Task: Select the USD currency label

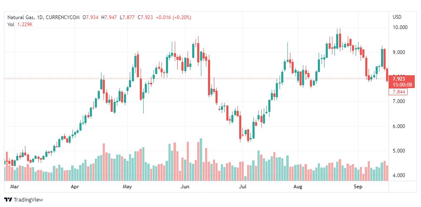Action: coord(397,17)
